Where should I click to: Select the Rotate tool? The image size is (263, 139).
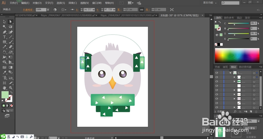click(4, 52)
